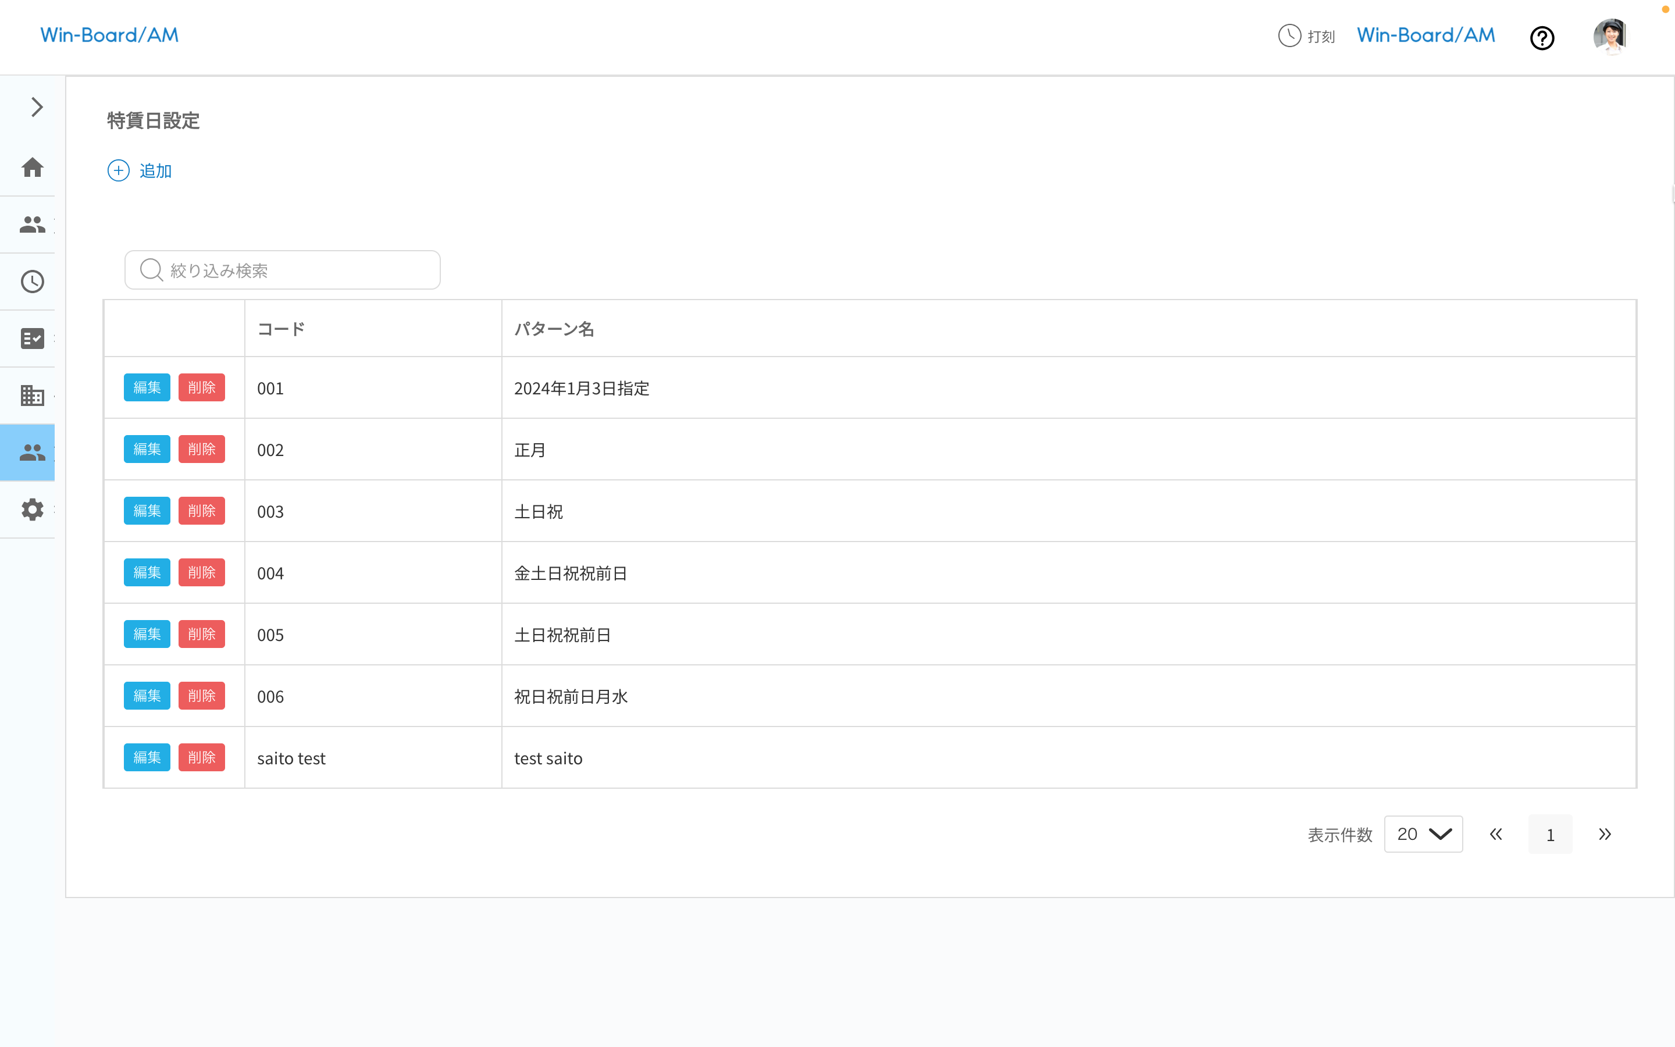The height and width of the screenshot is (1047, 1675).
Task: Click 編集 for code 001
Action: point(147,388)
